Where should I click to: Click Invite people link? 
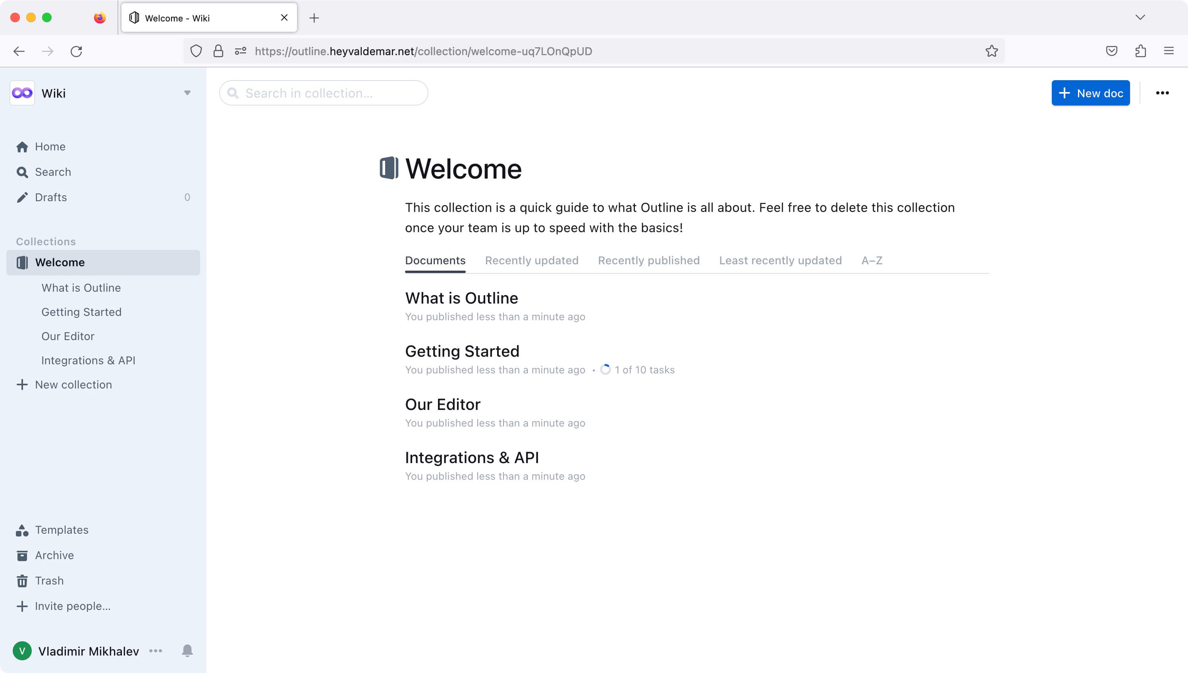(x=64, y=606)
